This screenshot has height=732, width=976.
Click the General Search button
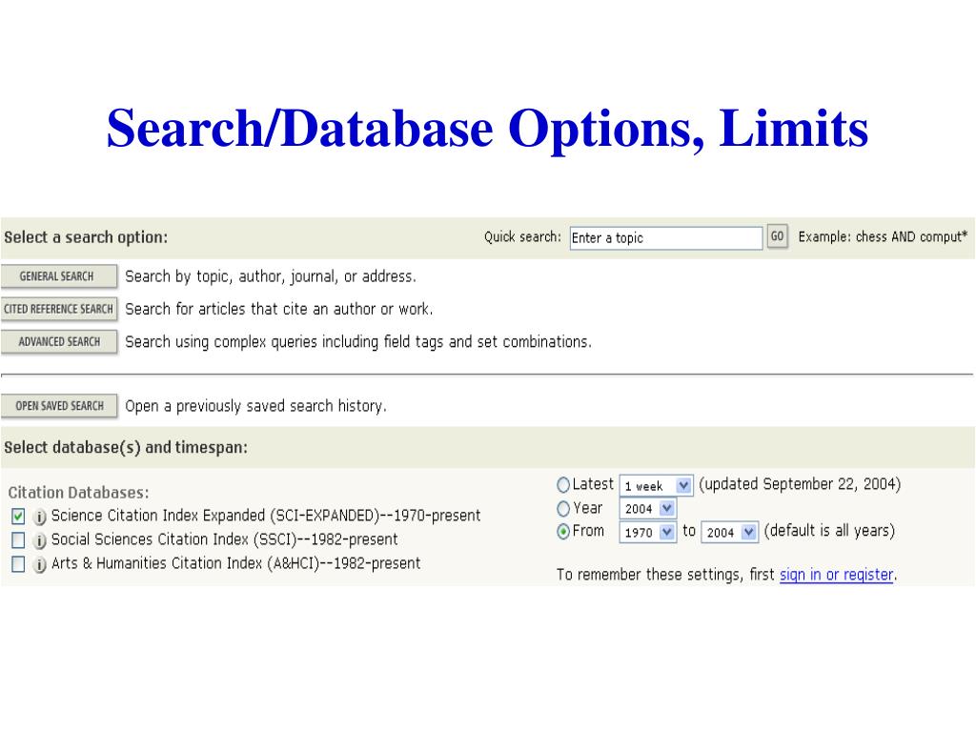click(58, 276)
